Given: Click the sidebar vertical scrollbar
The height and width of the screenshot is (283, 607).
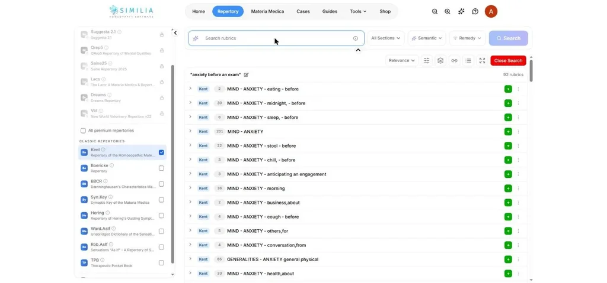Looking at the screenshot, I should click(x=172, y=164).
